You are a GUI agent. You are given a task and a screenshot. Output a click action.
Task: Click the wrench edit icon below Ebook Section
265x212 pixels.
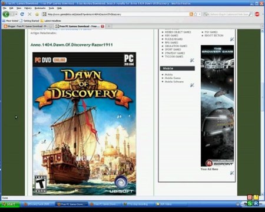tap(232, 39)
